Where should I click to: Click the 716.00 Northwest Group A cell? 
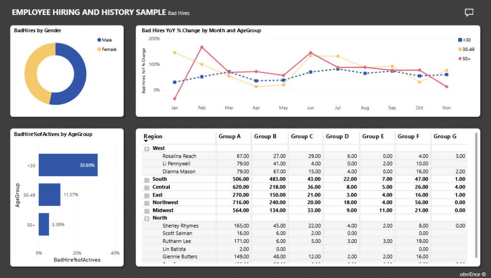pos(241,203)
